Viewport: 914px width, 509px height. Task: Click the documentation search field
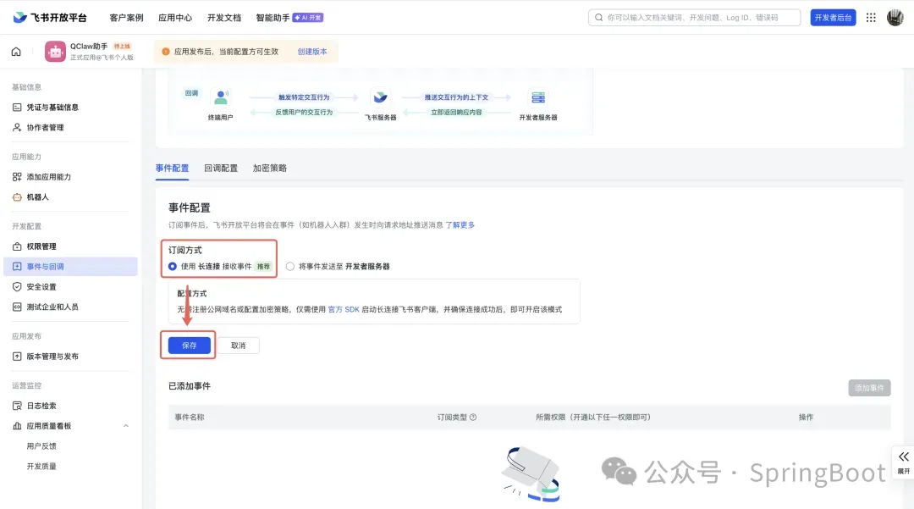tap(694, 18)
